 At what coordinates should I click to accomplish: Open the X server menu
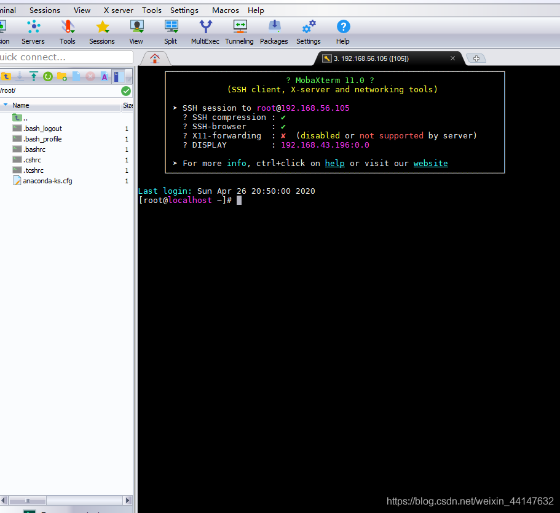pos(119,10)
